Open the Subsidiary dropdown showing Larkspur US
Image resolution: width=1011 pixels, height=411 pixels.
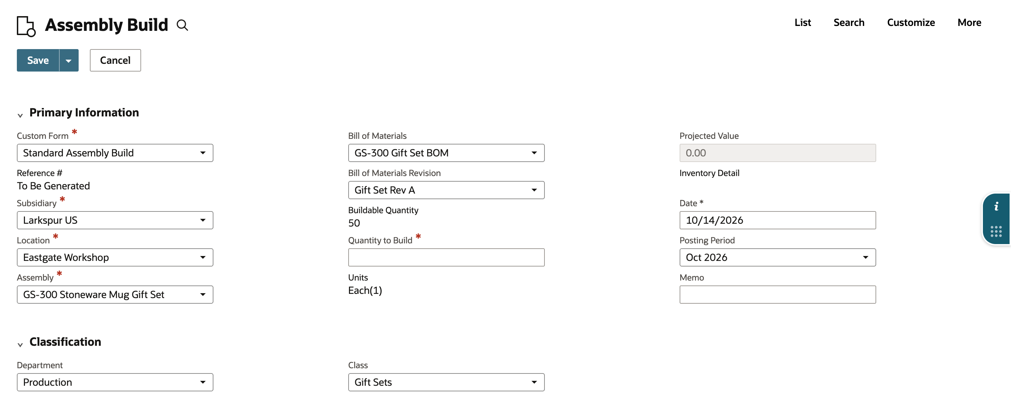[115, 220]
